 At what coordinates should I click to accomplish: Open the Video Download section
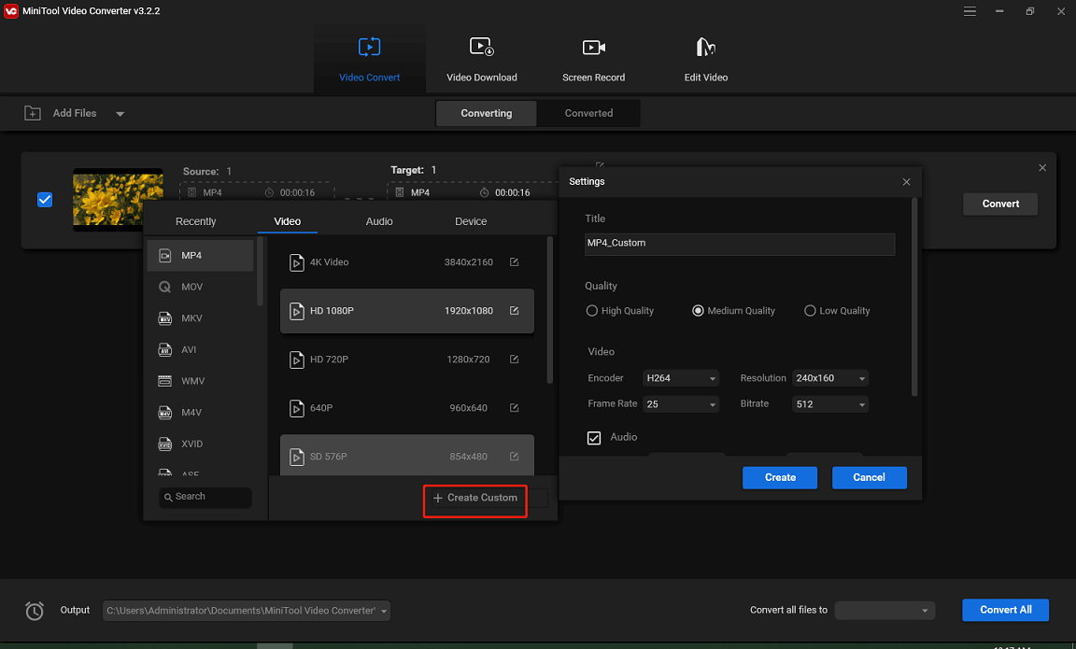pos(482,60)
